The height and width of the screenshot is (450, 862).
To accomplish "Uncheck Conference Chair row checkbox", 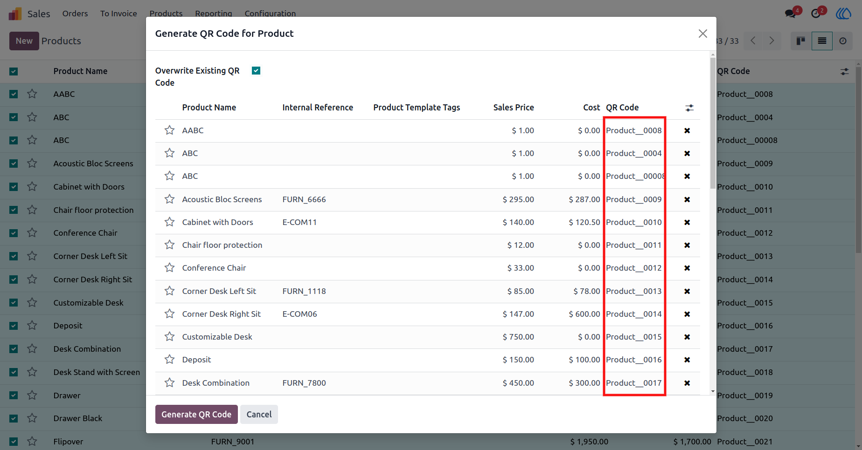I will [14, 233].
